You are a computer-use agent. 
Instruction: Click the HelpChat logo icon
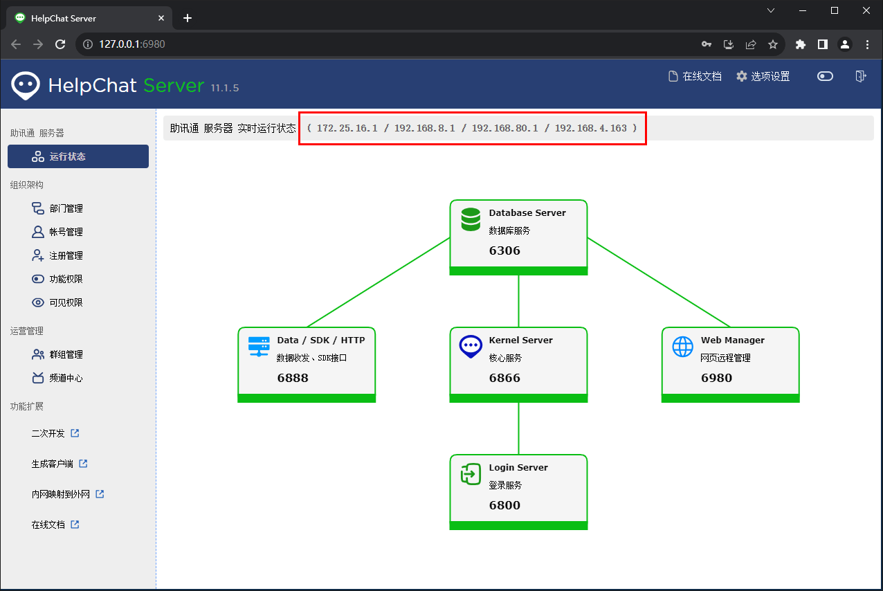pyautogui.click(x=25, y=85)
